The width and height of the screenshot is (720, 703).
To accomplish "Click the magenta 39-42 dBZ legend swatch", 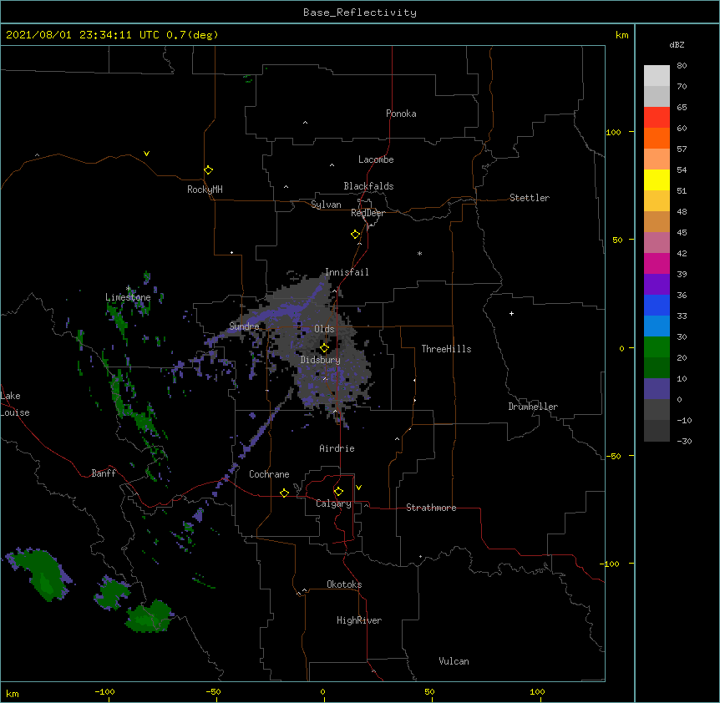I will (657, 263).
